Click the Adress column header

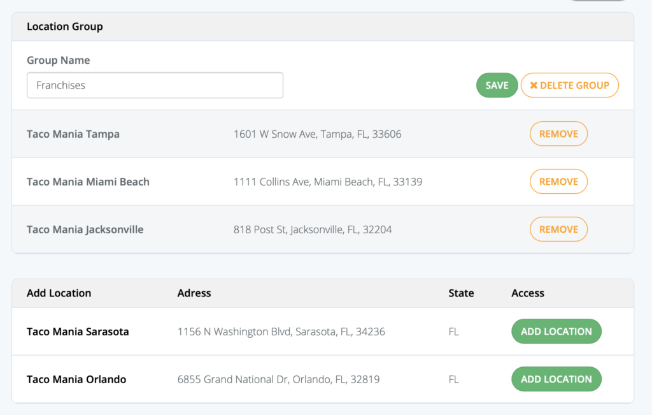(x=194, y=293)
